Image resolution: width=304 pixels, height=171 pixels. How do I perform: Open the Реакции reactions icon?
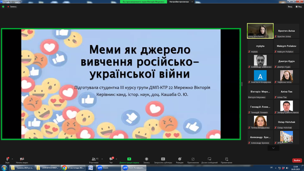click(x=180, y=159)
